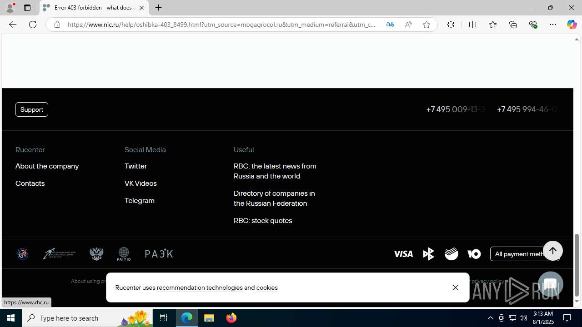Screen dimensions: 582x327
Task: Add this page to favorites star
Action: [x=426, y=25]
